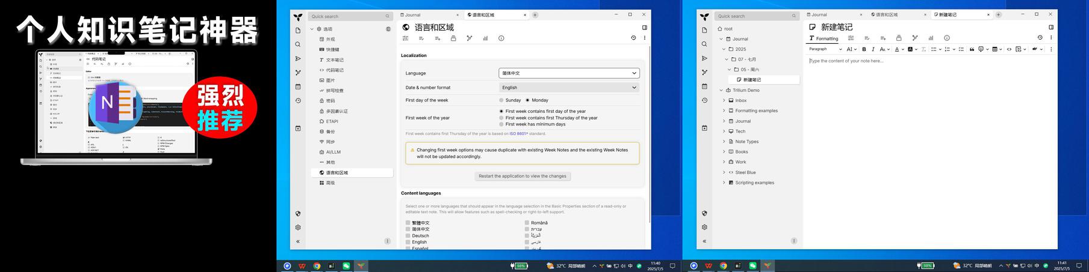Insert a block quote from the editor toolbar
This screenshot has width=1089, height=272.
click(972, 49)
